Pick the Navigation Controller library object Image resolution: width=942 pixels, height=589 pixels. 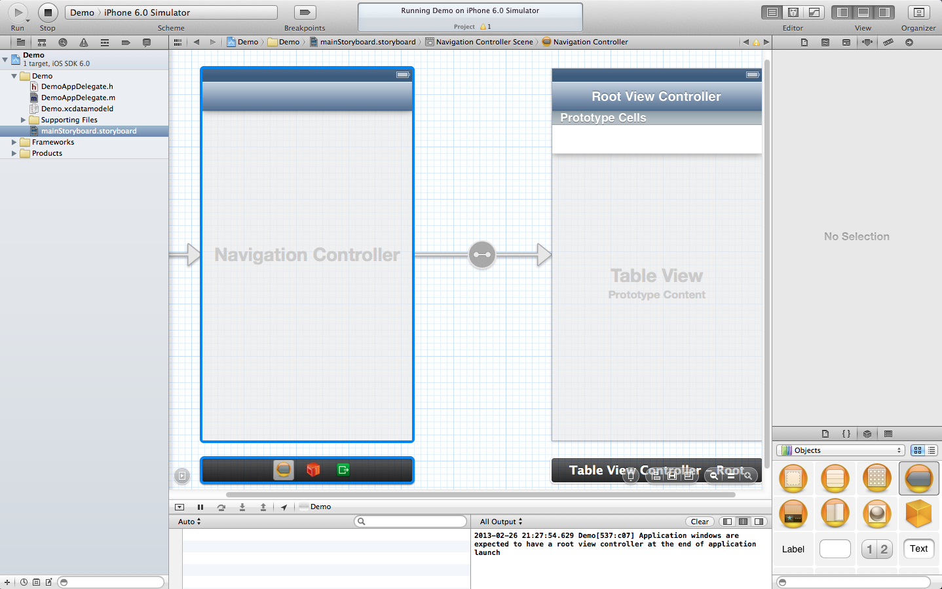tap(919, 478)
